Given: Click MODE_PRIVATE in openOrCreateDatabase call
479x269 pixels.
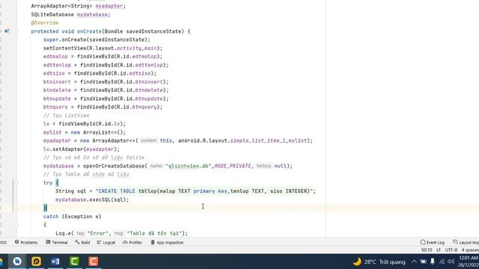Looking at the screenshot, I should (x=233, y=166).
